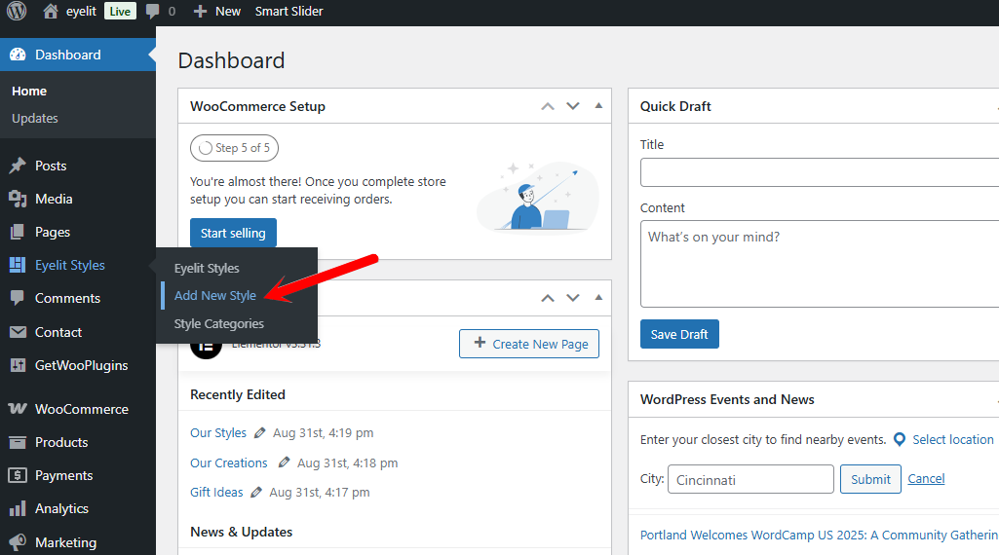Open Style Categories from the flyout
999x555 pixels.
pyautogui.click(x=218, y=323)
